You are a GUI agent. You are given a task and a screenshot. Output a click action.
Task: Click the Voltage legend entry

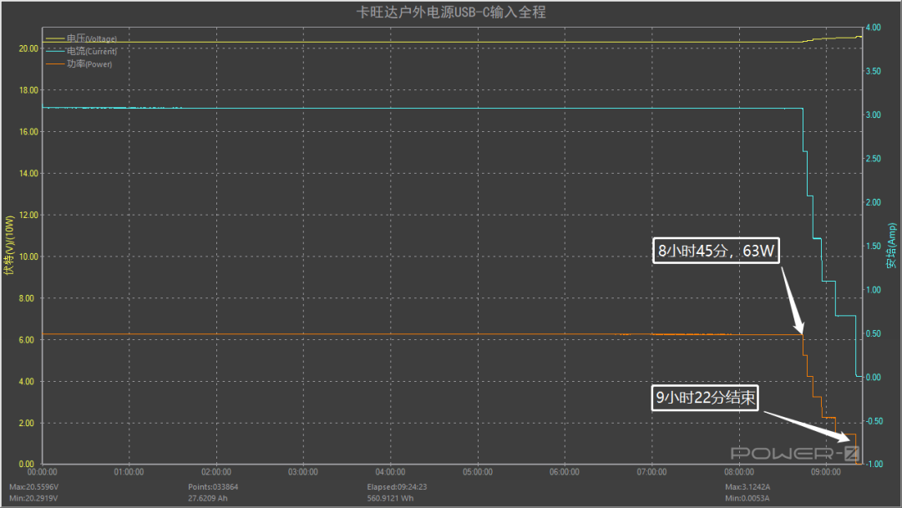(81, 38)
